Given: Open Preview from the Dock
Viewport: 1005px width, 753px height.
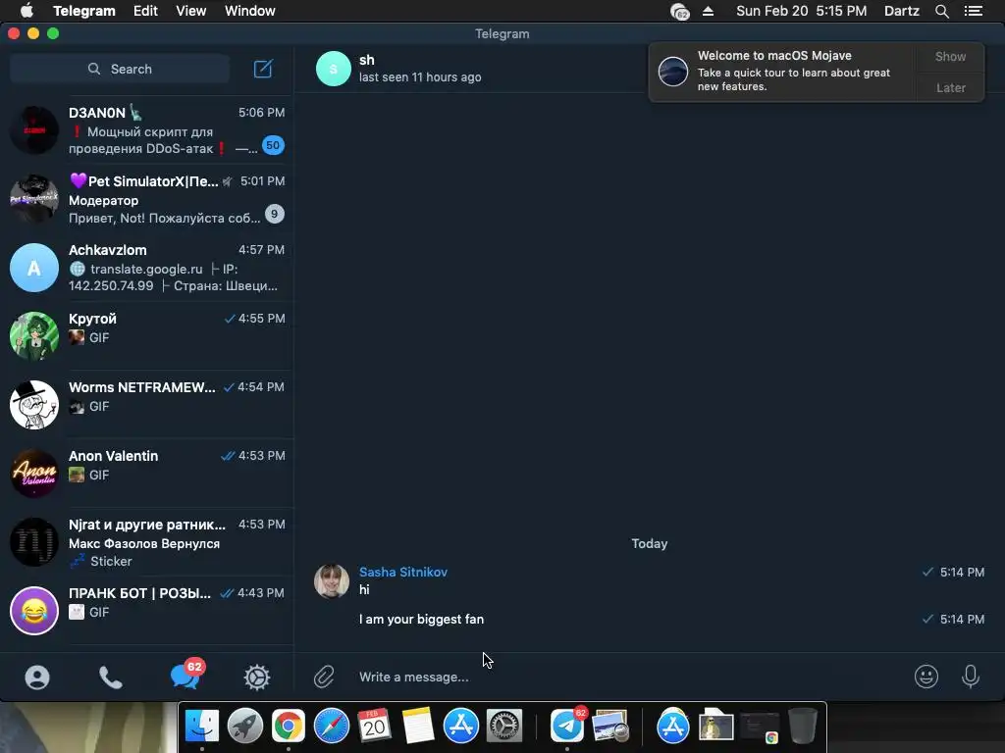Looking at the screenshot, I should (610, 727).
